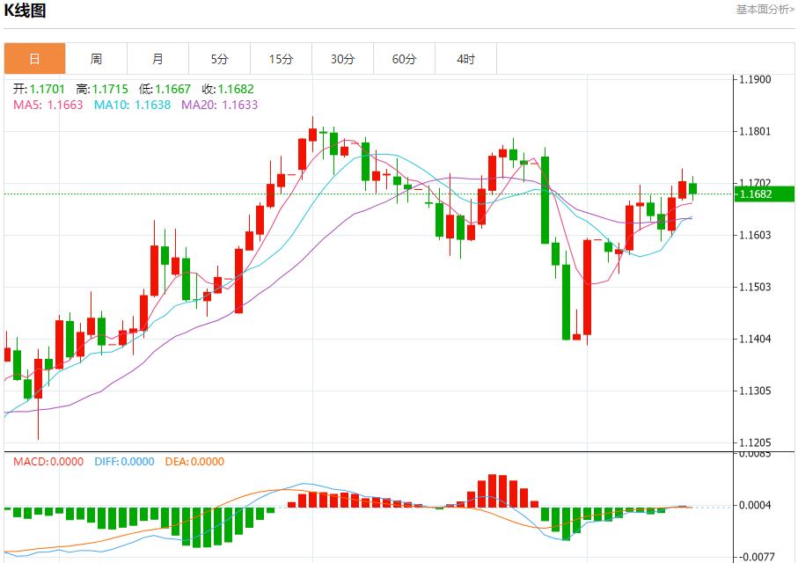
Task: Select the 30分 timeframe
Action: [x=342, y=58]
